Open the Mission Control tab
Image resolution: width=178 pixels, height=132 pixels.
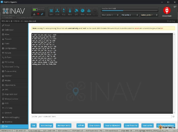point(14,99)
